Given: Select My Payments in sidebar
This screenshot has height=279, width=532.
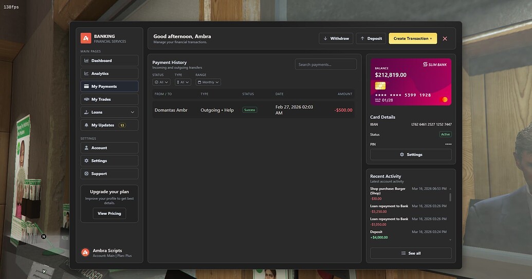Looking at the screenshot, I should pos(109,86).
